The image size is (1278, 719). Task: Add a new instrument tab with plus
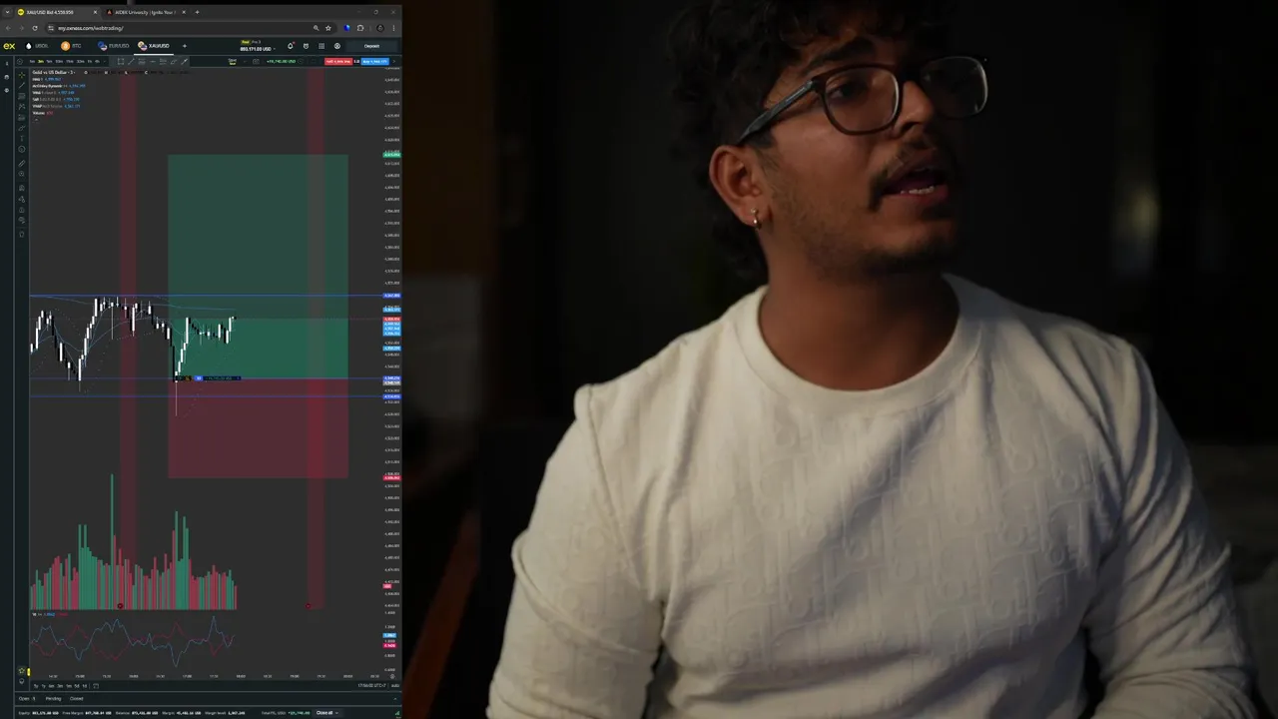point(185,46)
